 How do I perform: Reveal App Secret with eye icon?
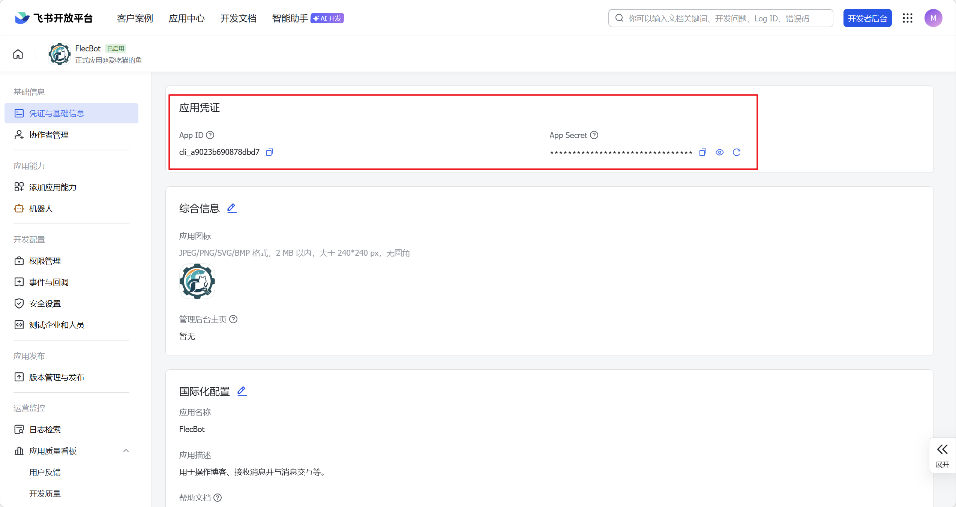tap(719, 152)
